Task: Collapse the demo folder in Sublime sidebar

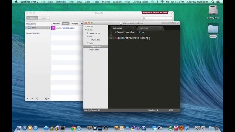Action: click(x=86, y=30)
